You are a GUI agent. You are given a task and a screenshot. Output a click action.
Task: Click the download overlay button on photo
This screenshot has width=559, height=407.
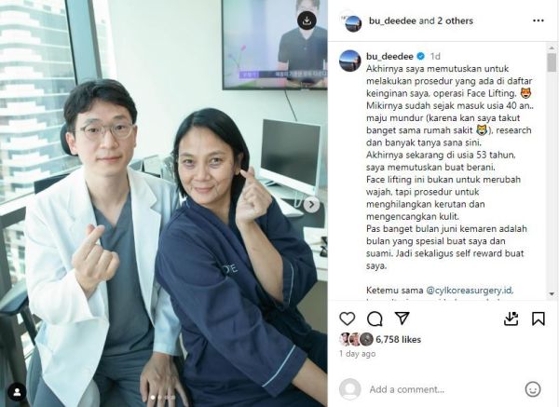(x=307, y=20)
